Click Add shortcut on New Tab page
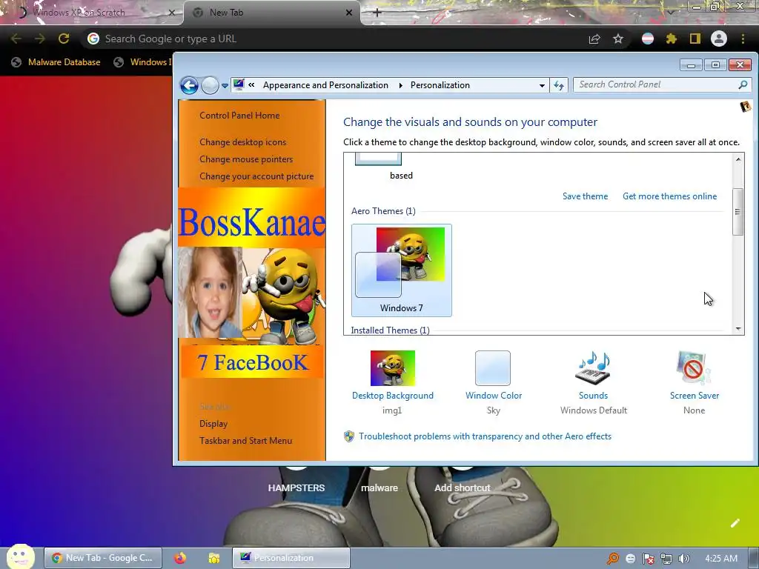The image size is (759, 569). [463, 488]
